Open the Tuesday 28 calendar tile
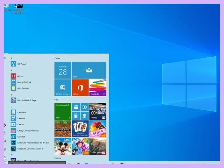This screenshot has width=224, height=168. (63, 70)
